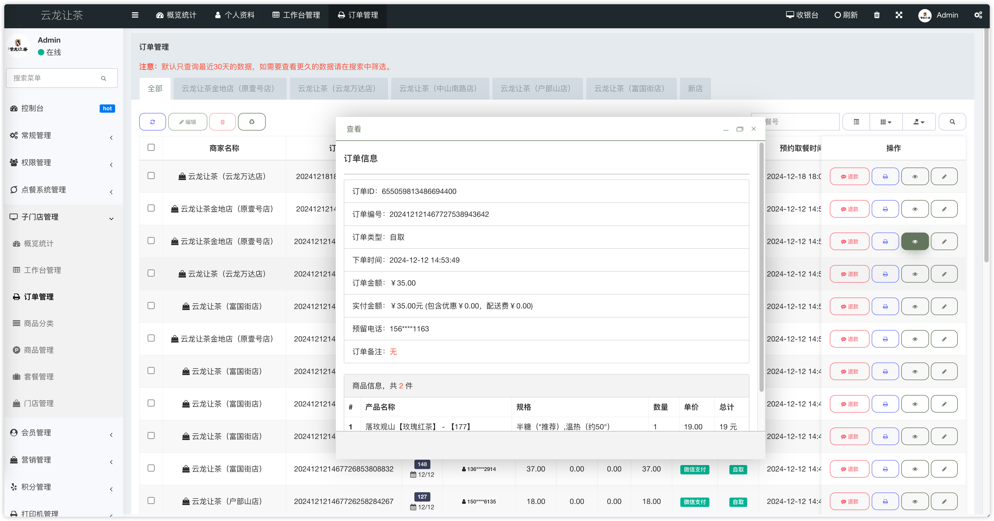Open 套餐管理 in sidebar

point(39,377)
